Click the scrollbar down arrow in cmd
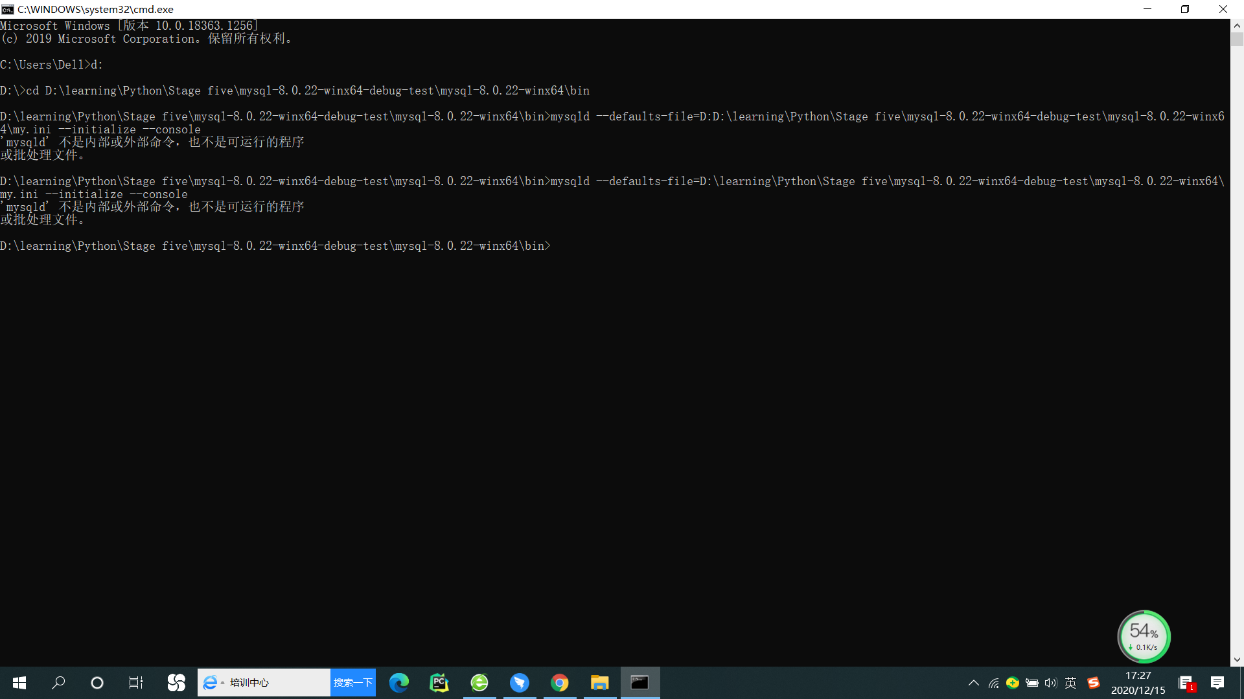 (1237, 660)
